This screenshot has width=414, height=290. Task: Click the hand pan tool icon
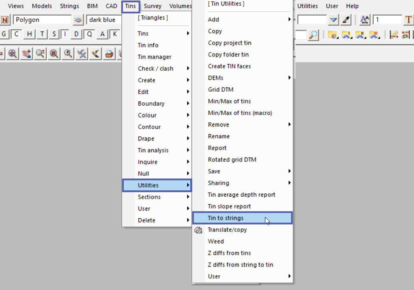click(27, 53)
